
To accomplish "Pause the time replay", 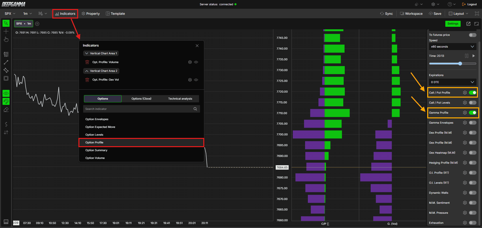I will [x=467, y=56].
